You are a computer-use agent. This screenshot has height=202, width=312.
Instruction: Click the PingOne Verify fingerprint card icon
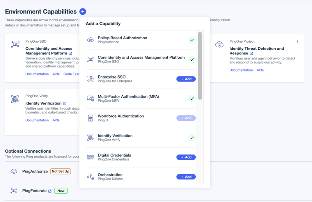coord(15,99)
